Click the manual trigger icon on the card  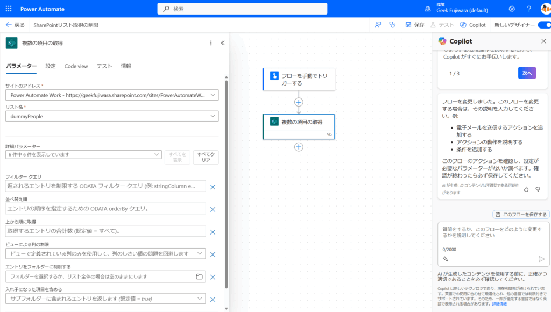[x=274, y=75]
